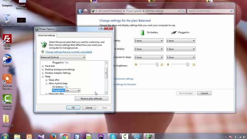Click the search magnifier in Control Panel
247x139 pixels.
click(231, 11)
